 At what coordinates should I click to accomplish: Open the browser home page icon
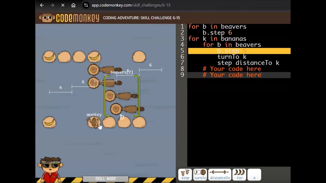(73, 5)
